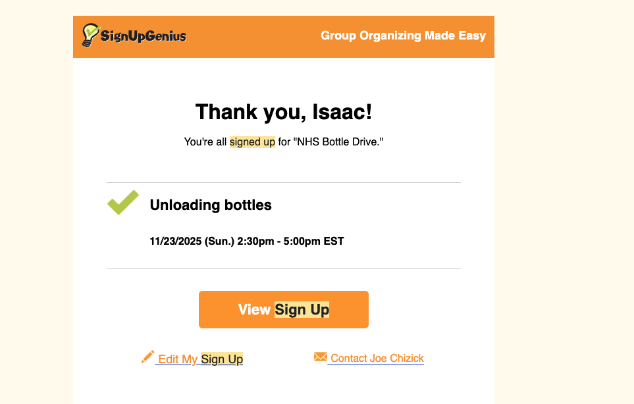Click the divider line below the date
This screenshot has width=634, height=404.
click(x=283, y=268)
